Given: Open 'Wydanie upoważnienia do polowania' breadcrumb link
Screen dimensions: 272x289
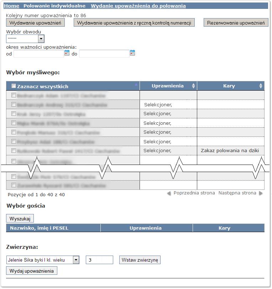Looking at the screenshot, I should [x=138, y=6].
